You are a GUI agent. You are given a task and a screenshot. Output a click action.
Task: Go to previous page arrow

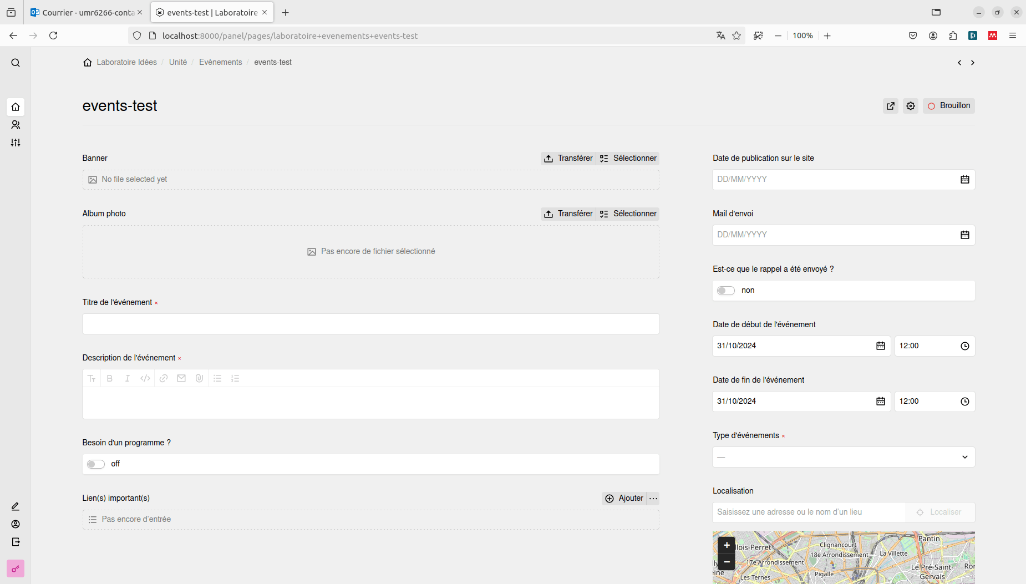(x=959, y=63)
